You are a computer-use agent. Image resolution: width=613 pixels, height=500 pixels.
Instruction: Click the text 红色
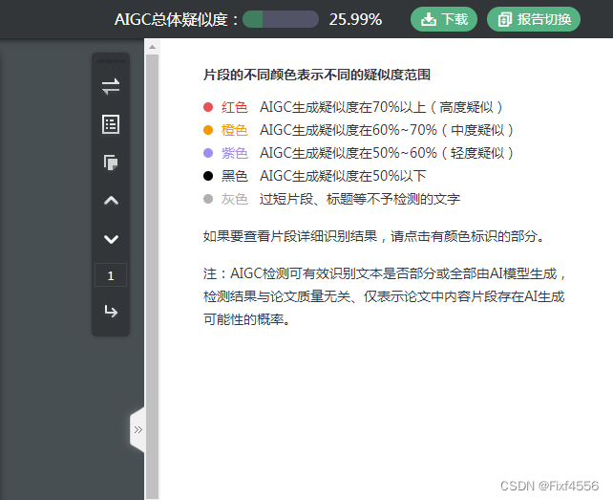[x=235, y=107]
